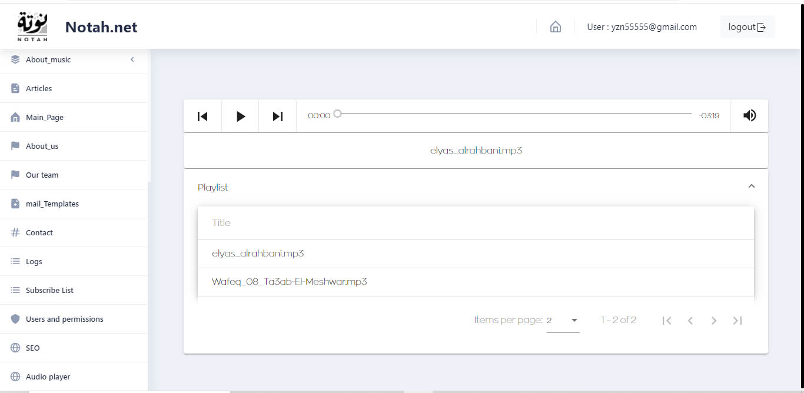Play the current audio track
Viewport: 804px width, 393px height.
click(240, 116)
